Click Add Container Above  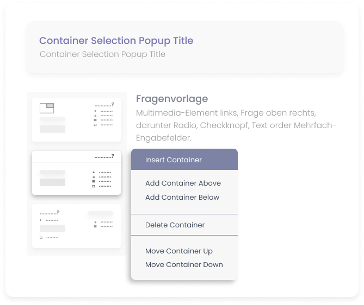(183, 183)
